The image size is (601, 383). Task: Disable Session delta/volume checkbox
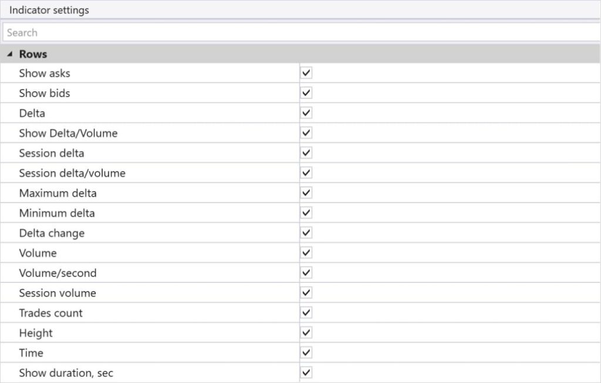[x=306, y=173]
